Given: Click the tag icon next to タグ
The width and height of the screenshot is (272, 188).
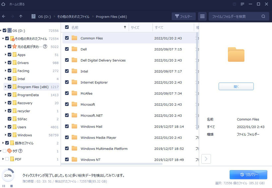Looking at the screenshot, I should [x=10, y=151].
